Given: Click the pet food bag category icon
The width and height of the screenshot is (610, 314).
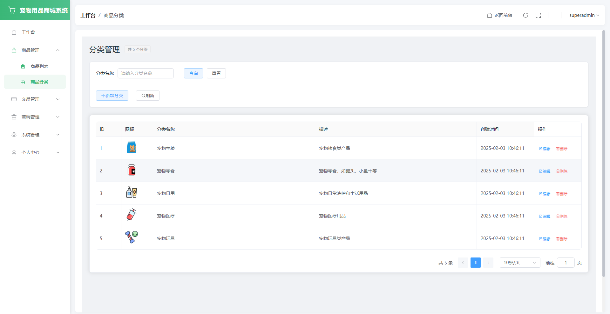Looking at the screenshot, I should pyautogui.click(x=132, y=148).
